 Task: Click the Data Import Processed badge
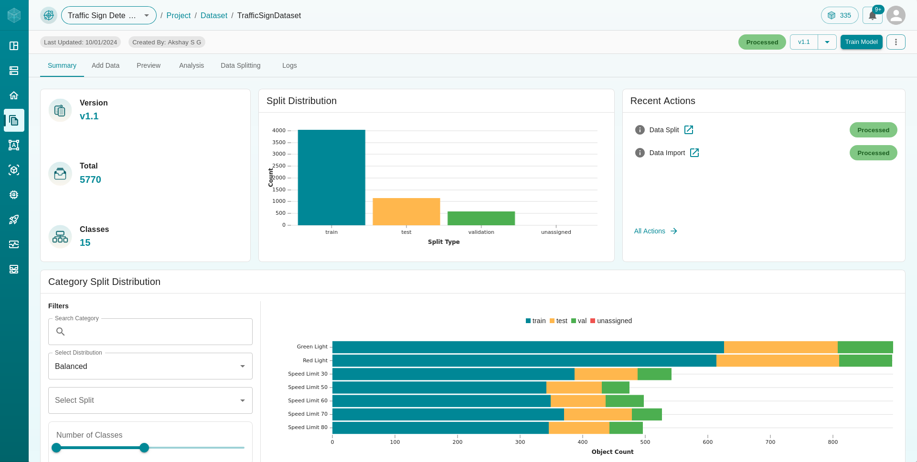click(873, 153)
